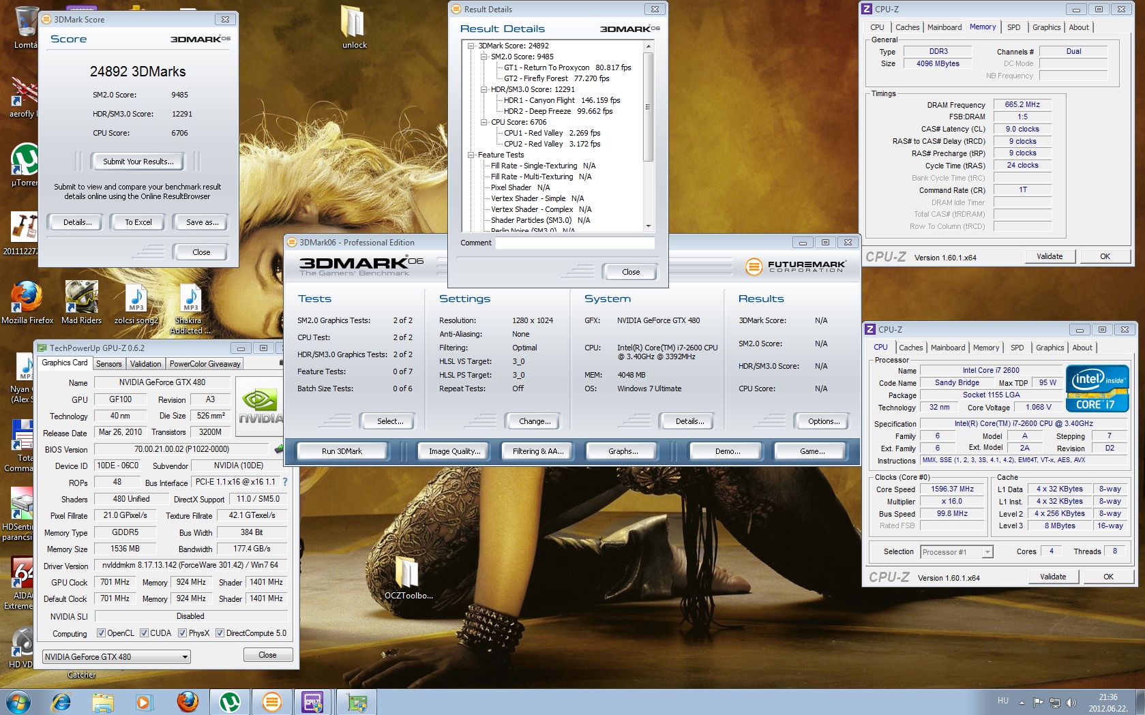The image size is (1145, 715).
Task: Click the Close button in GPU-Z
Action: (x=267, y=655)
